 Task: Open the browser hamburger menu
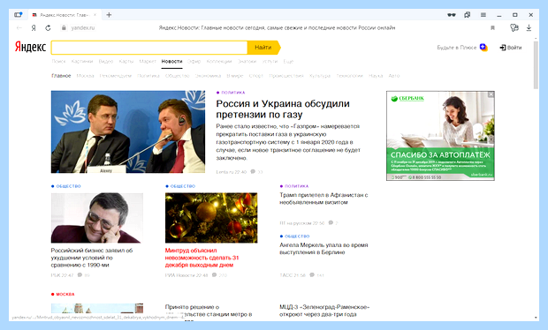[x=483, y=15]
